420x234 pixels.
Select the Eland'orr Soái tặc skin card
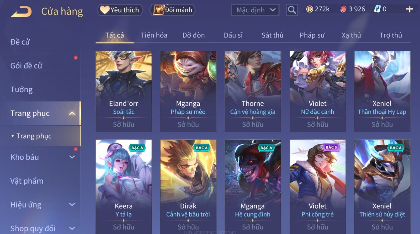(x=124, y=91)
